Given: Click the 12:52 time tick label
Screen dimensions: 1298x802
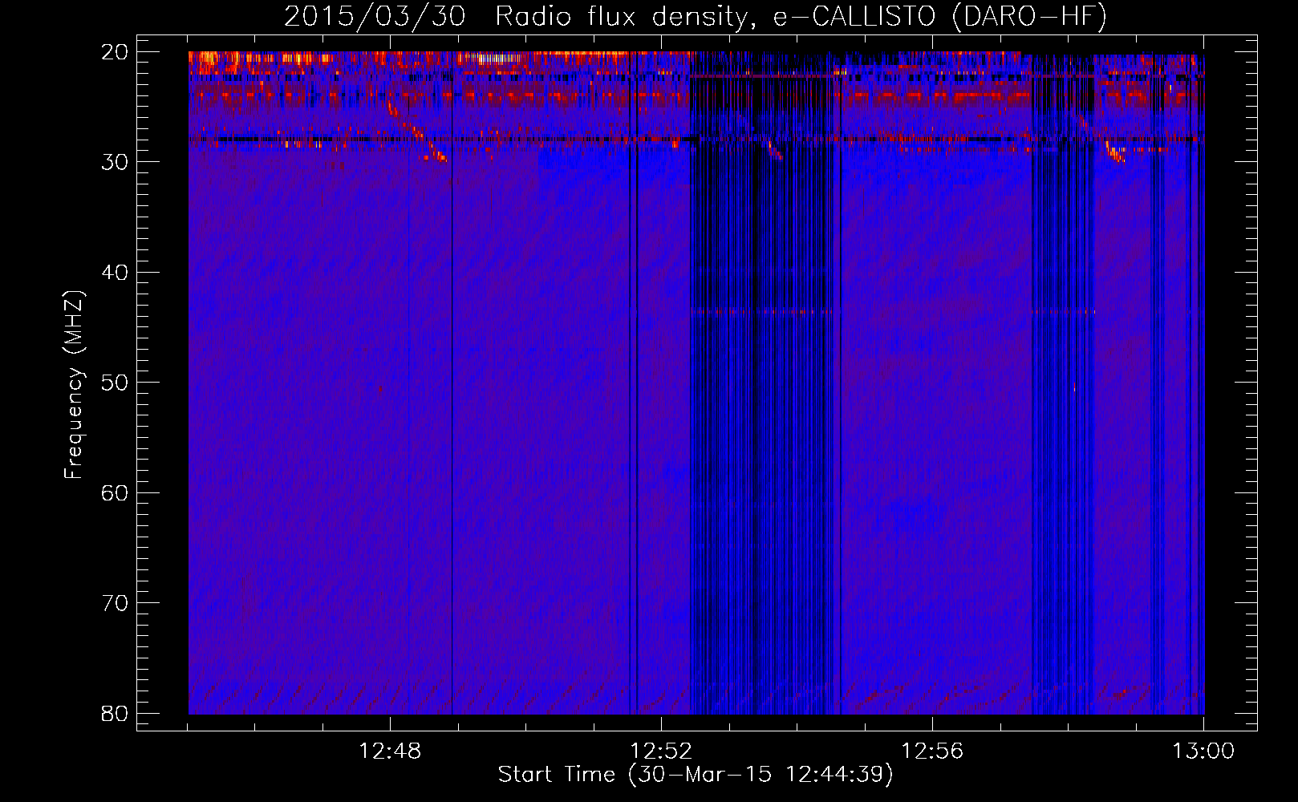Looking at the screenshot, I should pyautogui.click(x=661, y=751).
